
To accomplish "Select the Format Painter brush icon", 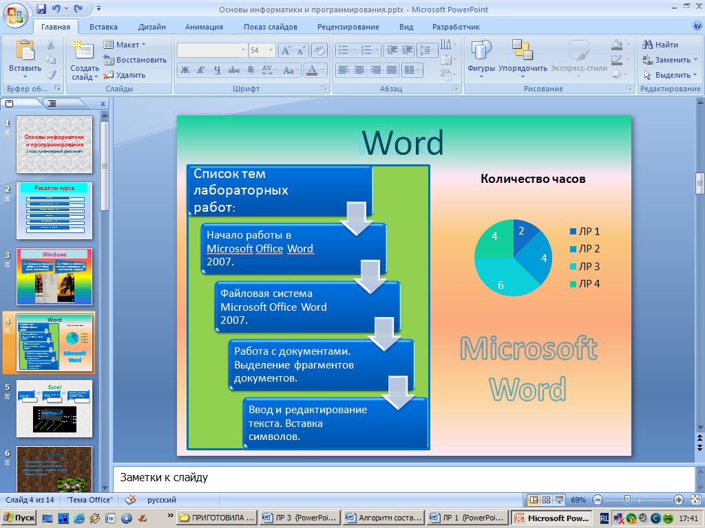I will 51,74.
